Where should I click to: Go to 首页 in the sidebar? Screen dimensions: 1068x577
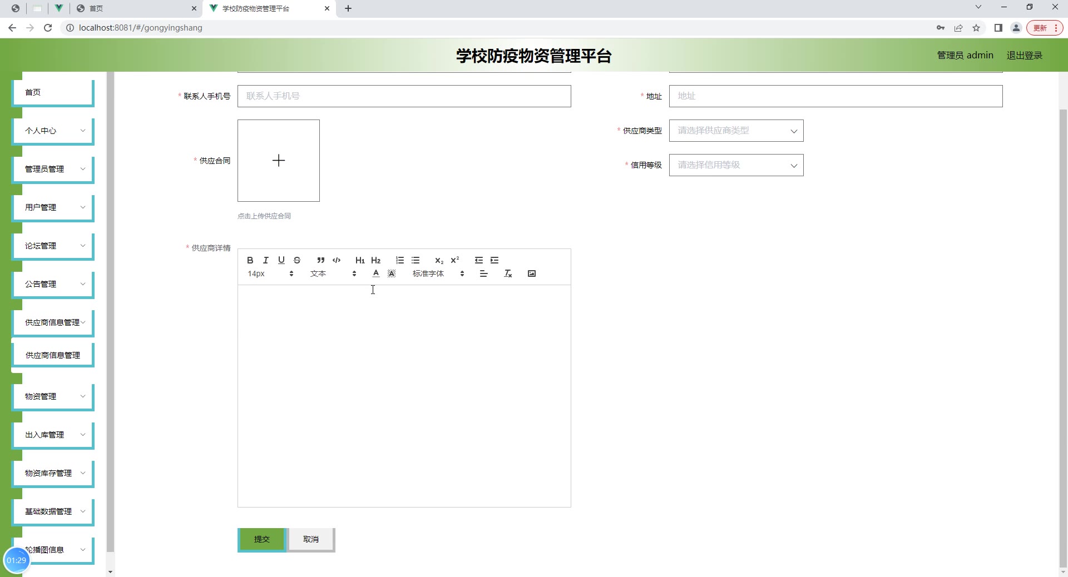click(53, 92)
